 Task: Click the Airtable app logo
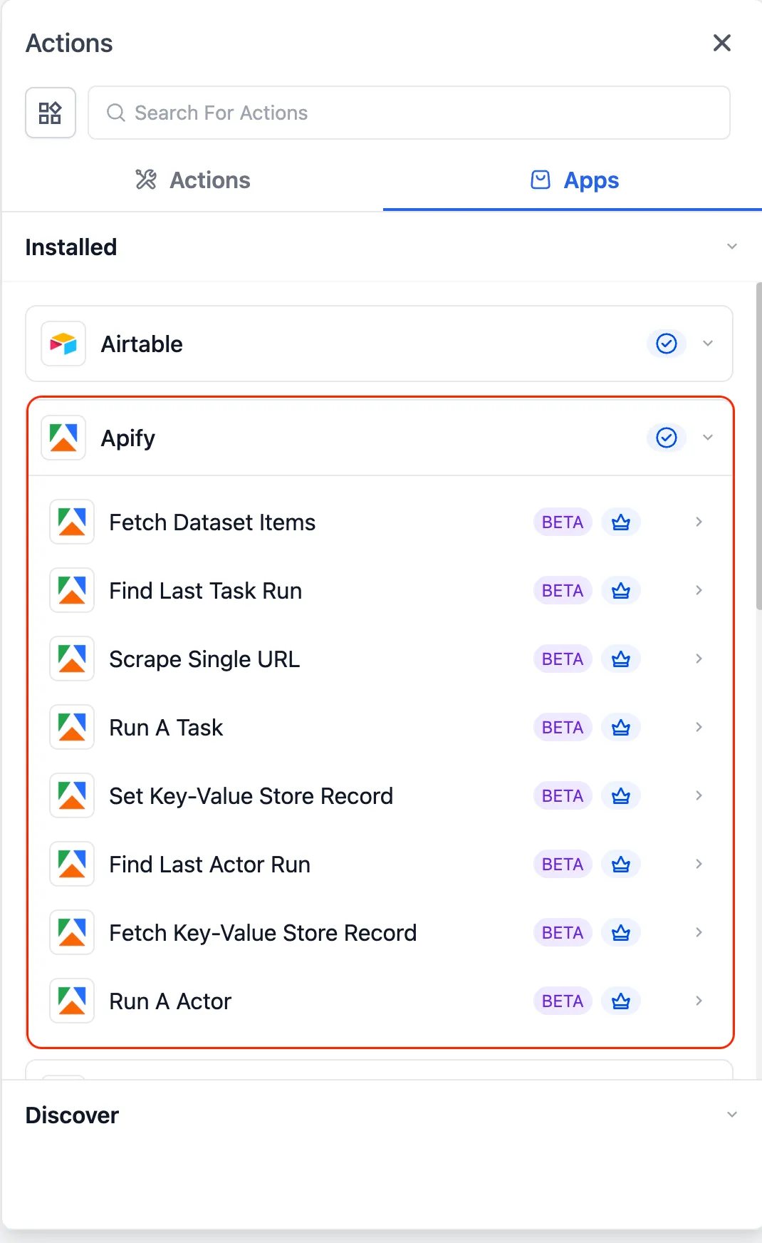tap(63, 344)
